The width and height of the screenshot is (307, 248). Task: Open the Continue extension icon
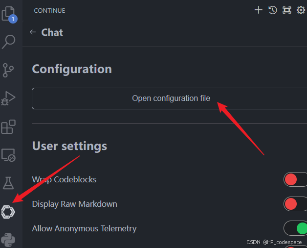pyautogui.click(x=9, y=211)
